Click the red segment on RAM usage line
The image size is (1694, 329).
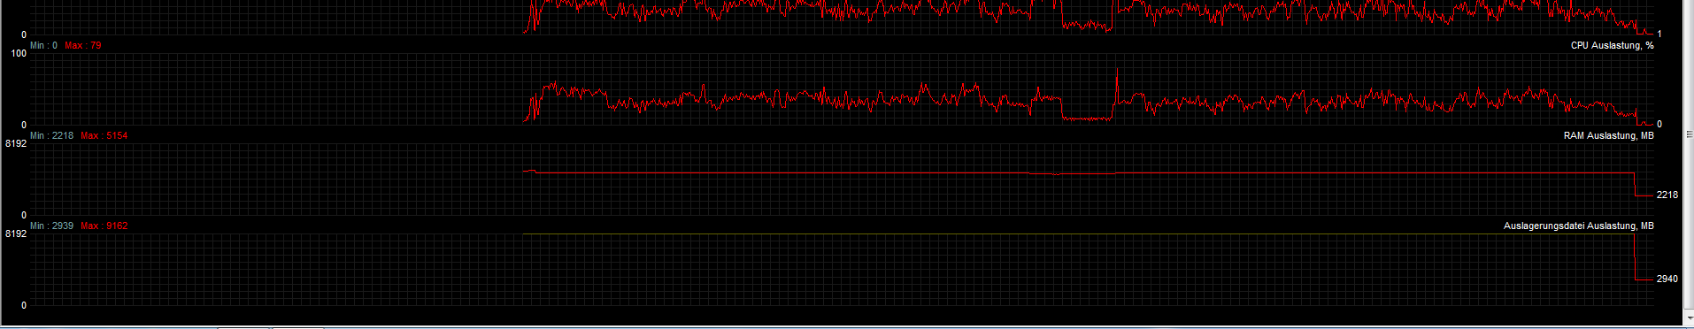click(x=1072, y=174)
